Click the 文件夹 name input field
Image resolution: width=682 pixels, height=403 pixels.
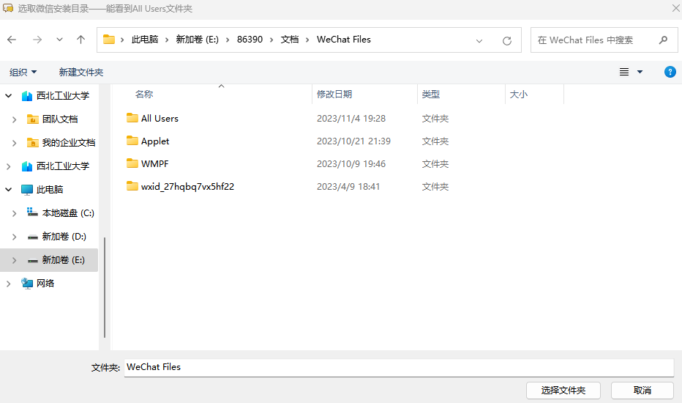[397, 367]
